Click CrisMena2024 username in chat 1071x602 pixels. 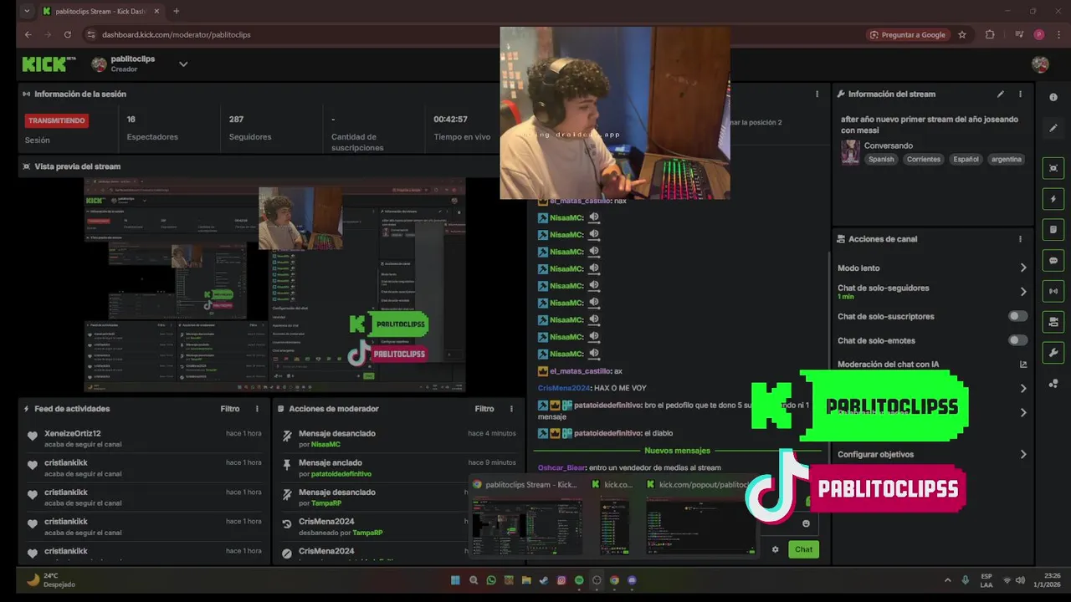564,388
